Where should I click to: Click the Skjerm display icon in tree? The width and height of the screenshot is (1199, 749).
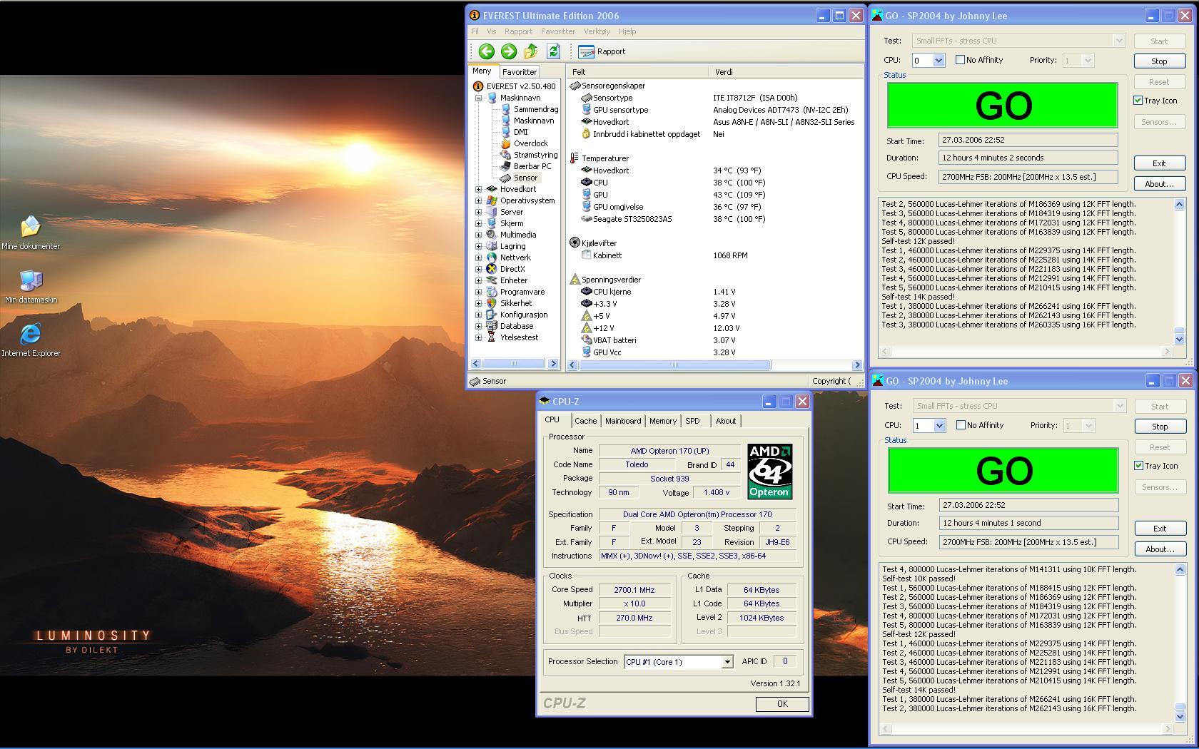[x=491, y=223]
